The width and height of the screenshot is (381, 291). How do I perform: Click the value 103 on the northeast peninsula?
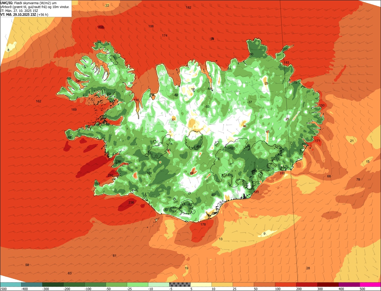point(285,49)
